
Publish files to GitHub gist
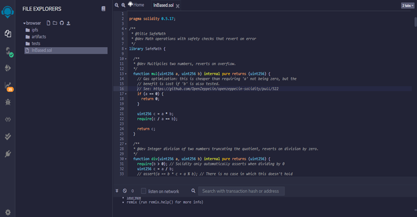(x=62, y=23)
